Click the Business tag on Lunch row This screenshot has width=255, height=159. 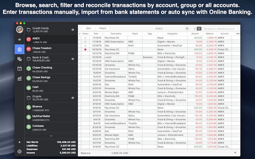148,57
